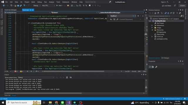
Task: Toggle auto-hide pin on Solution Explorer
Action: pos(180,10)
